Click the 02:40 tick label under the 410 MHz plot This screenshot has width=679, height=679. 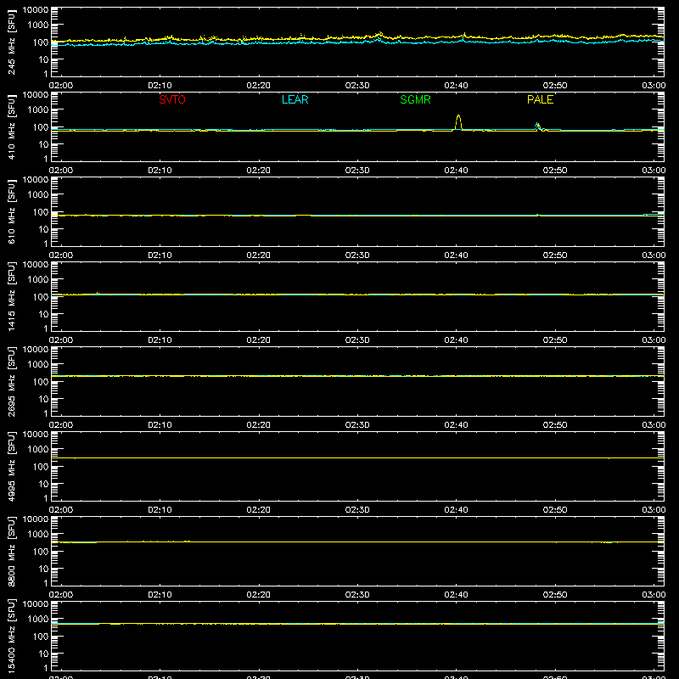456,171
